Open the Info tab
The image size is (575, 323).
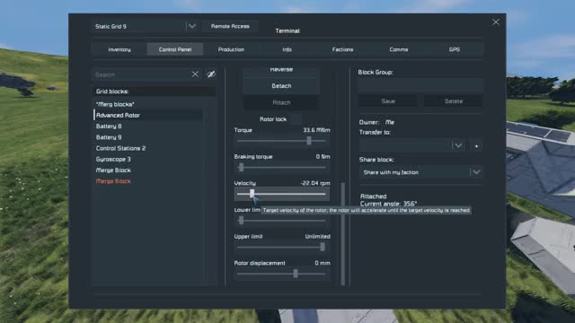point(287,49)
